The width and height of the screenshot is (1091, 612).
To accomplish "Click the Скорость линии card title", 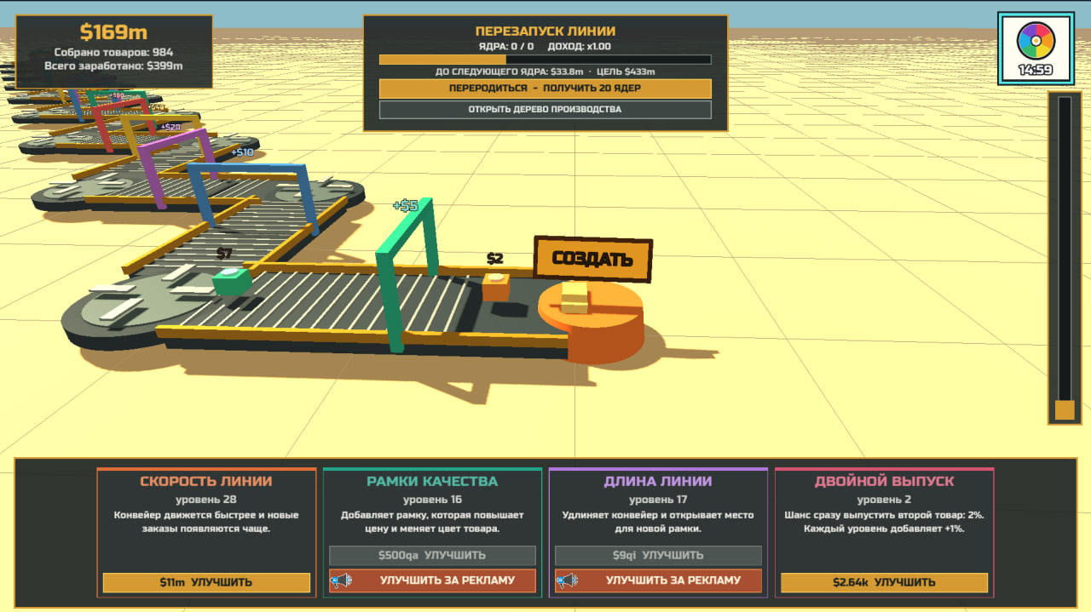I will coord(206,481).
